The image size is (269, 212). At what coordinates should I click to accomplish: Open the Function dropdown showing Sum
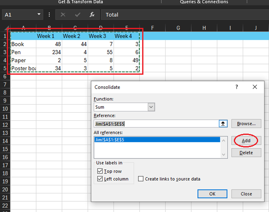click(151, 107)
